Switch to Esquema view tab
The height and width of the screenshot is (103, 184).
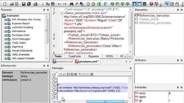point(93,56)
